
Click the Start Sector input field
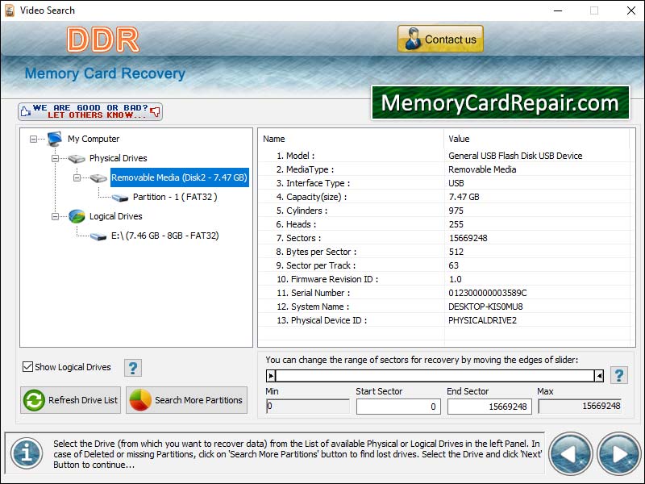(x=398, y=407)
